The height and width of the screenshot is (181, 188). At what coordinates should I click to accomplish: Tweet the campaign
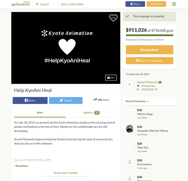pyautogui.click(x=66, y=100)
